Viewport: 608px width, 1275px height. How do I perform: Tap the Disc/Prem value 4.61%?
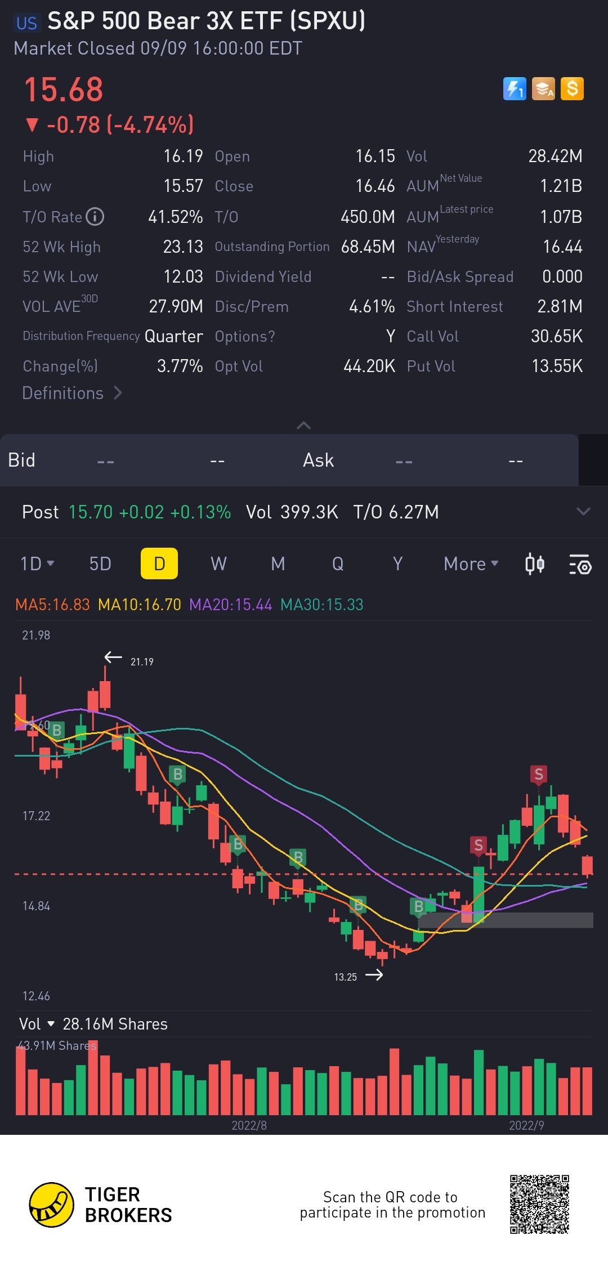tap(372, 306)
